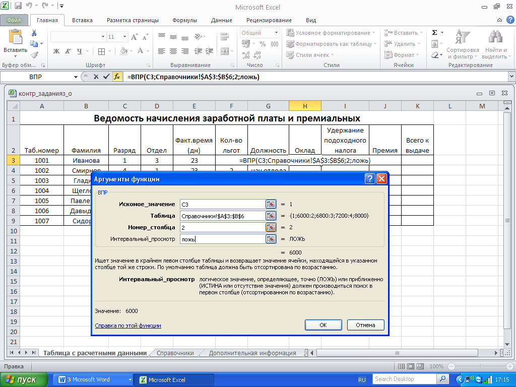
Task: Click Increase Font Size icon
Action: click(134, 37)
